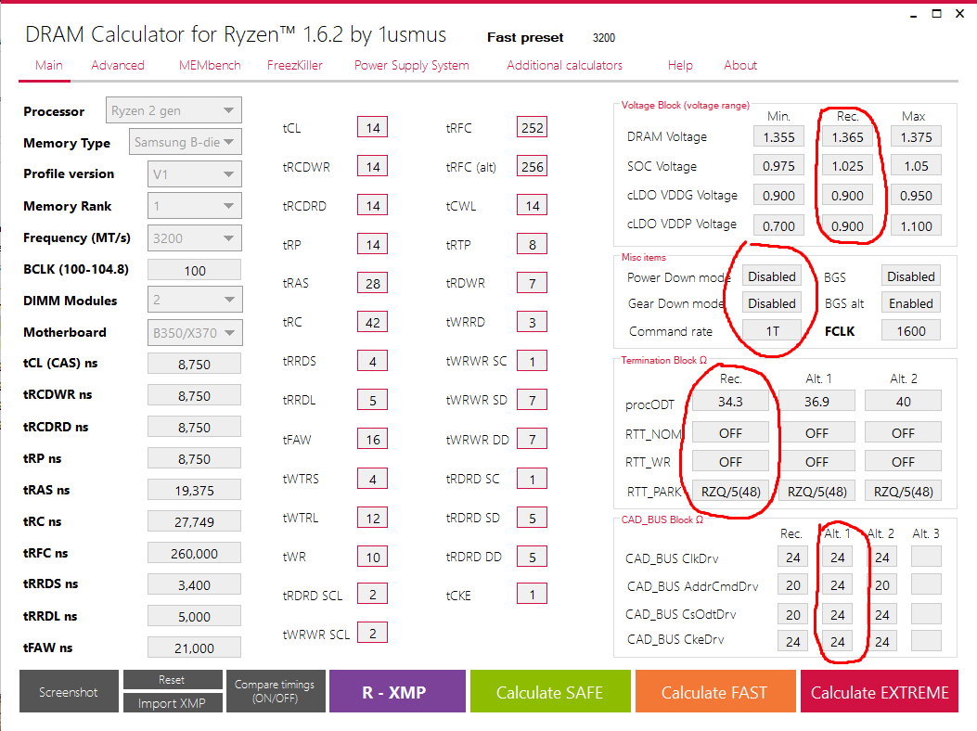
Task: Click Alt. 3 CAD_BUS CkeDrv empty field
Action: click(x=926, y=640)
